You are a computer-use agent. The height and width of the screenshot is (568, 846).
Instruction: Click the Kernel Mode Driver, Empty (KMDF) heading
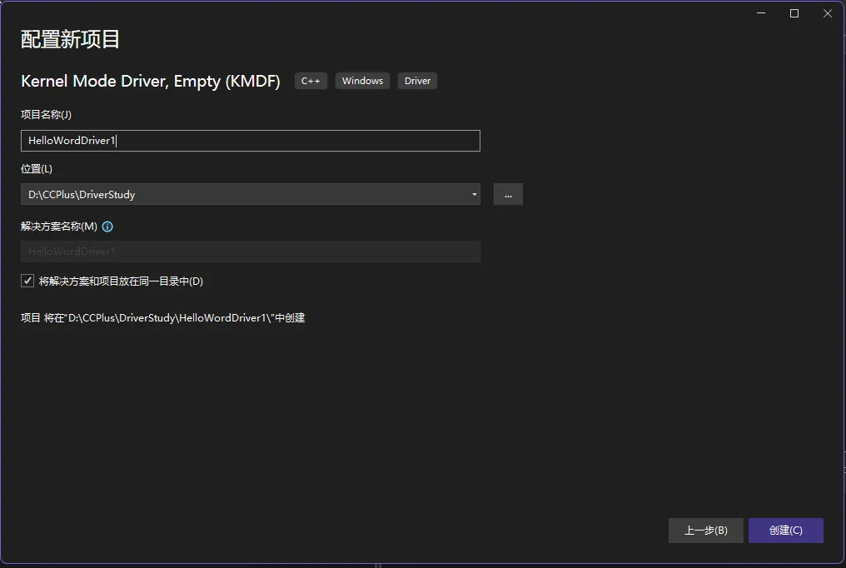coord(150,81)
